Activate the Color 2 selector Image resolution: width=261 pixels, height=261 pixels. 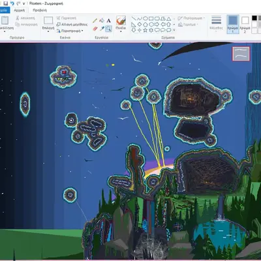coord(245,24)
